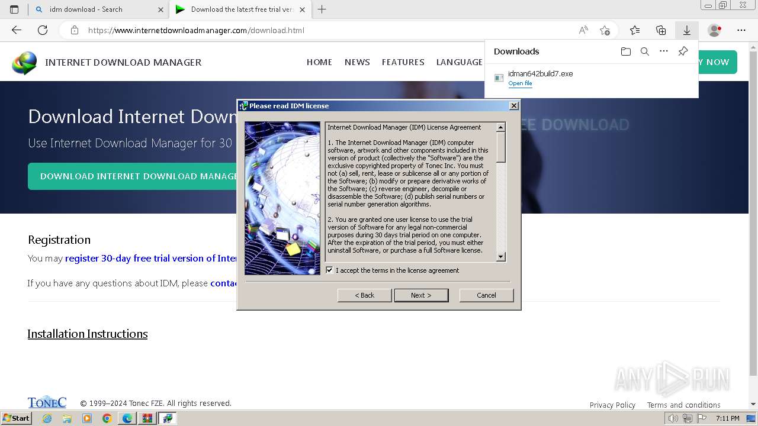758x426 pixels.
Task: Click Internet Download Manager logo
Action: [24, 63]
